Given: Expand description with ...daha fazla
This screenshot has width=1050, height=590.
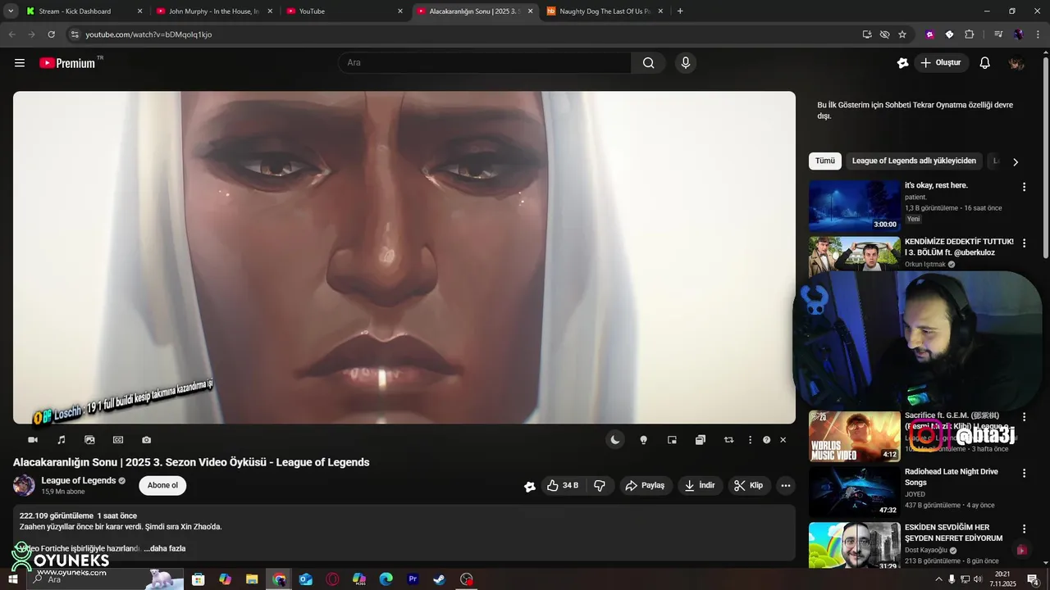Looking at the screenshot, I should pyautogui.click(x=165, y=548).
